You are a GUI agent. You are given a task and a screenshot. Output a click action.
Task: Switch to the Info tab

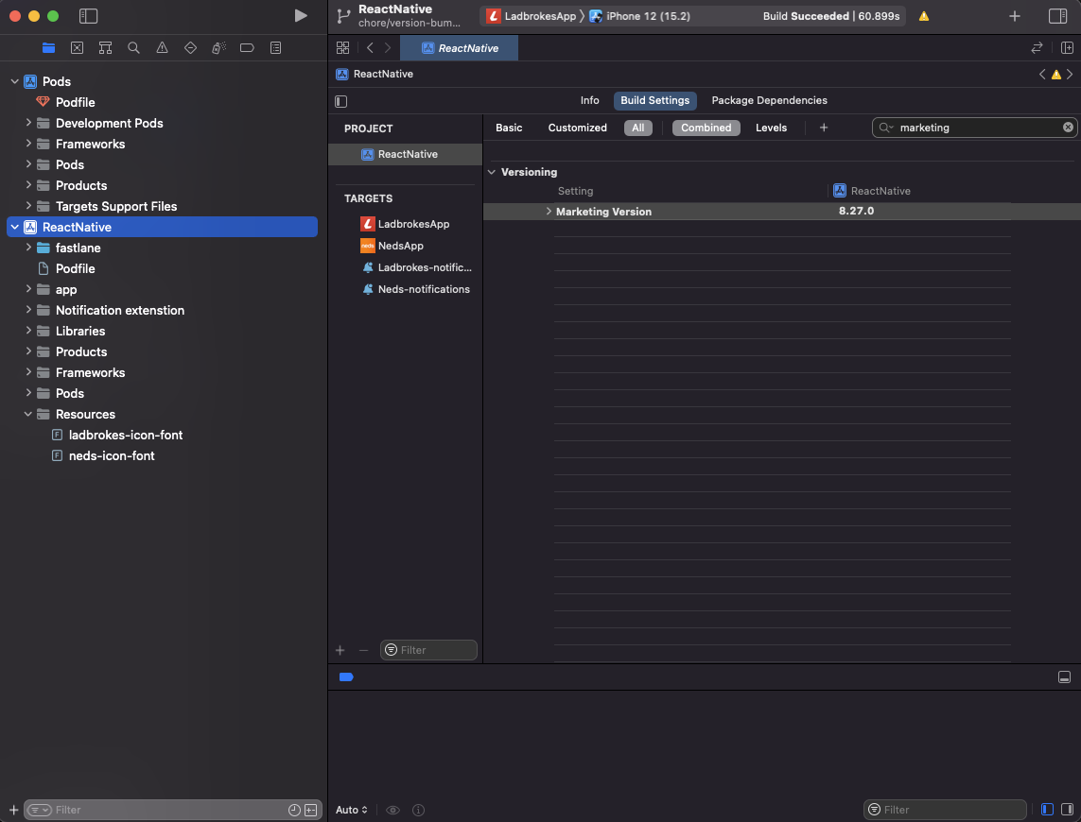coord(589,100)
